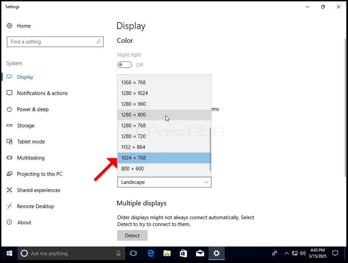This screenshot has height=263, width=348.
Task: Click the taskbar clock showing 4:43 PM
Action: (x=318, y=253)
